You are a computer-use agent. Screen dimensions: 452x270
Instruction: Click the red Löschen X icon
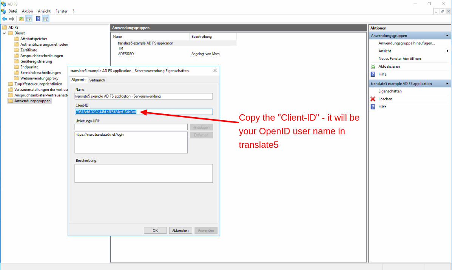pos(373,99)
